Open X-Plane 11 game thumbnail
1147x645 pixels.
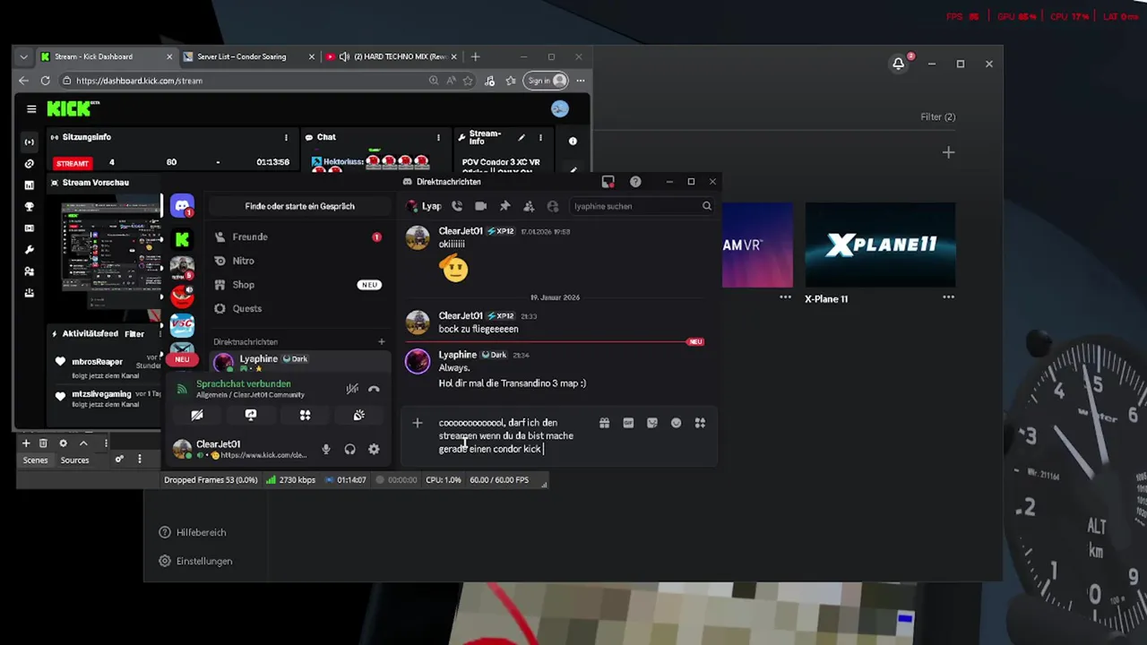tap(880, 245)
